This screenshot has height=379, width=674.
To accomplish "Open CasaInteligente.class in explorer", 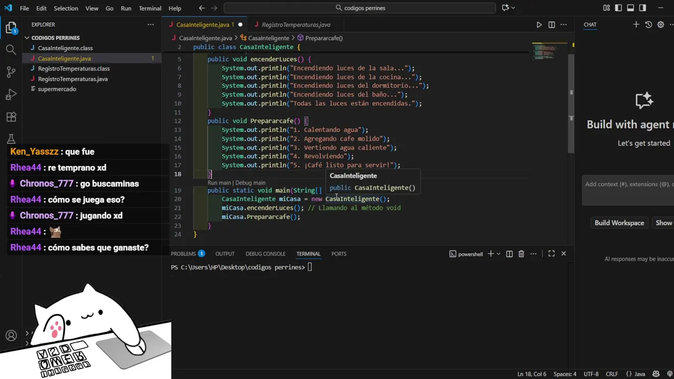I will coord(65,48).
